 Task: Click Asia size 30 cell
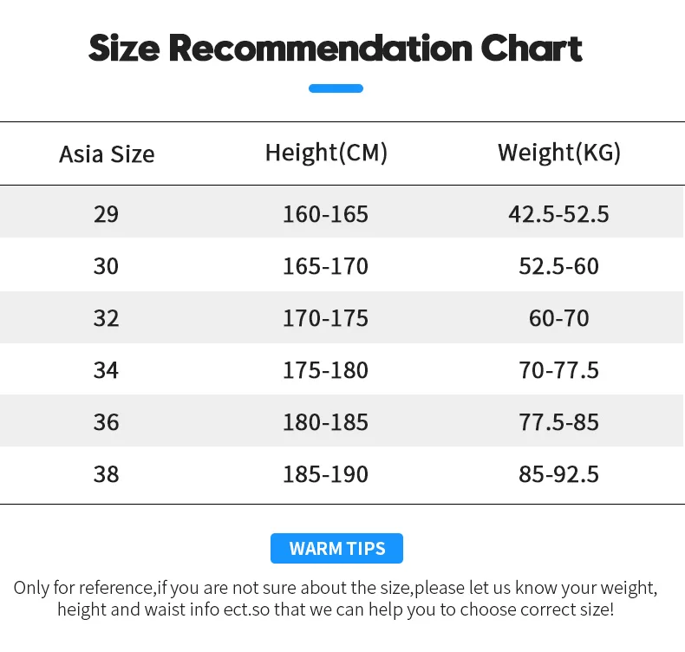coord(106,265)
